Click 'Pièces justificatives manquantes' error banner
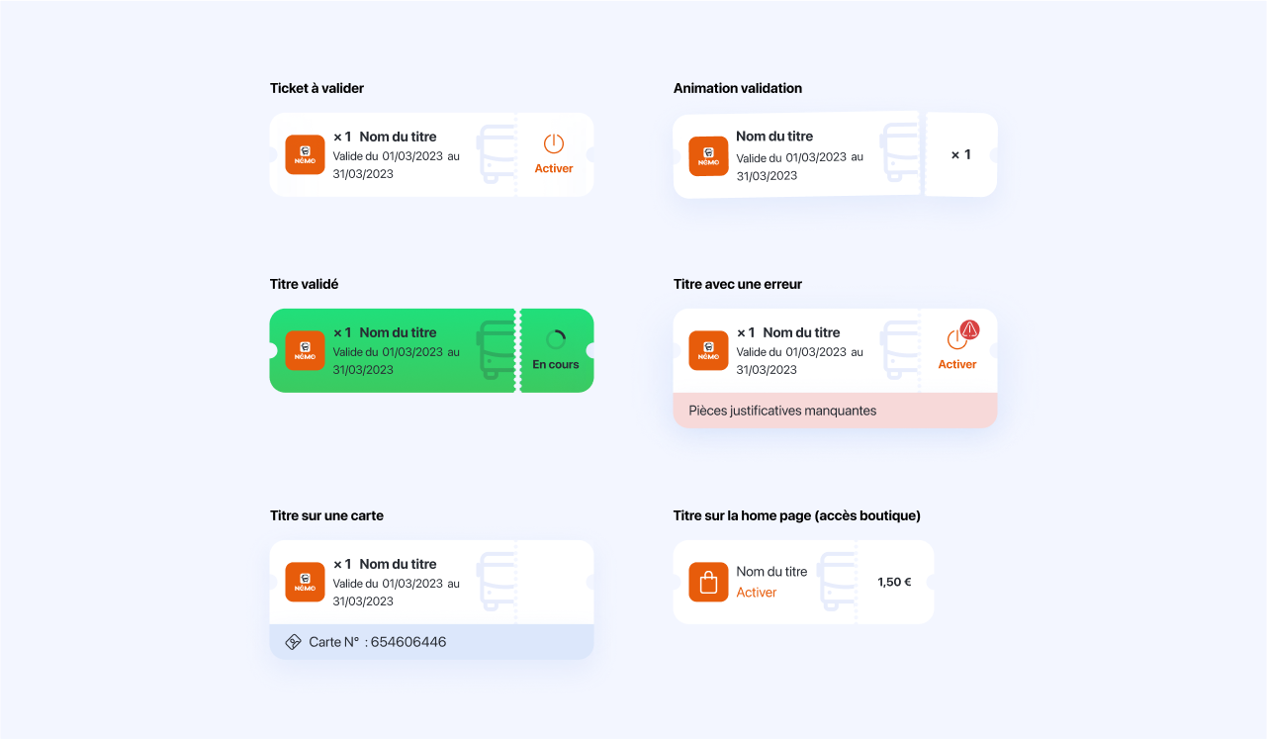This screenshot has width=1267, height=739. coord(835,411)
